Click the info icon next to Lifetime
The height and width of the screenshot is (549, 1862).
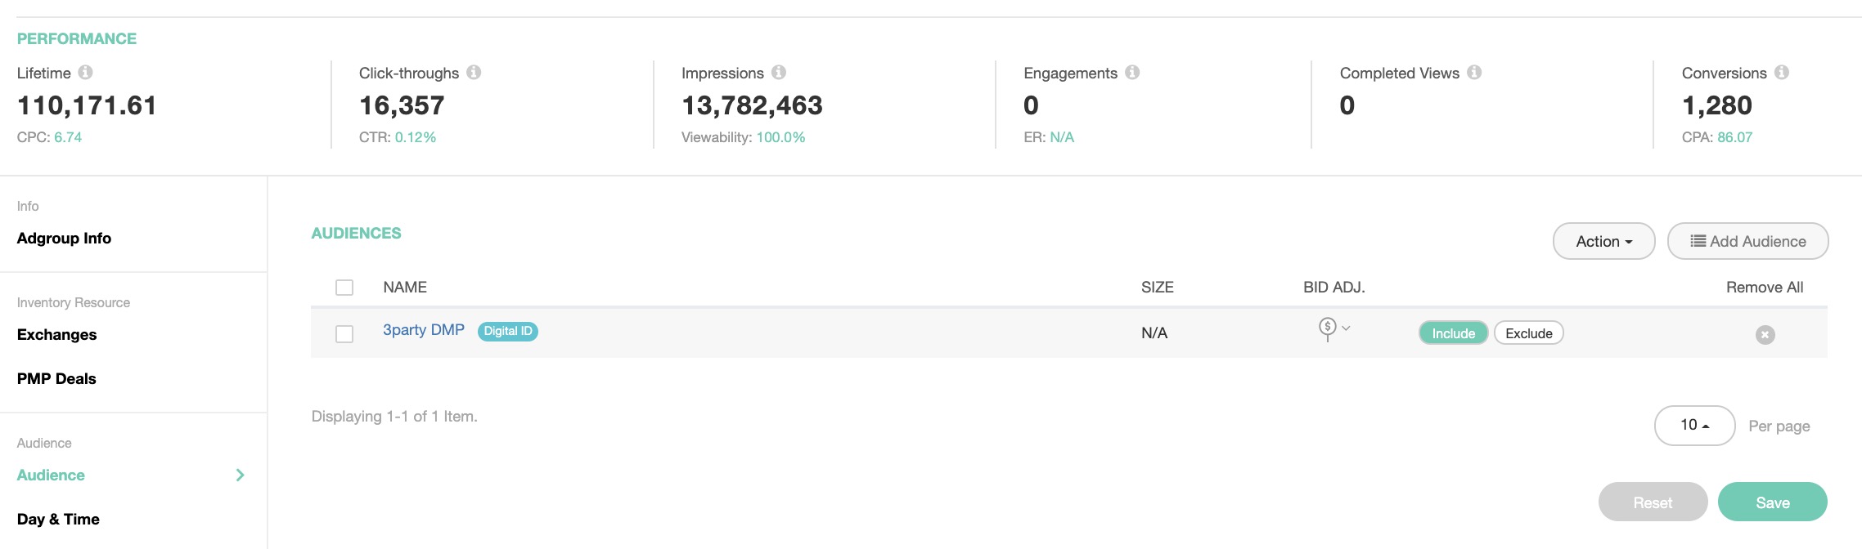85,73
